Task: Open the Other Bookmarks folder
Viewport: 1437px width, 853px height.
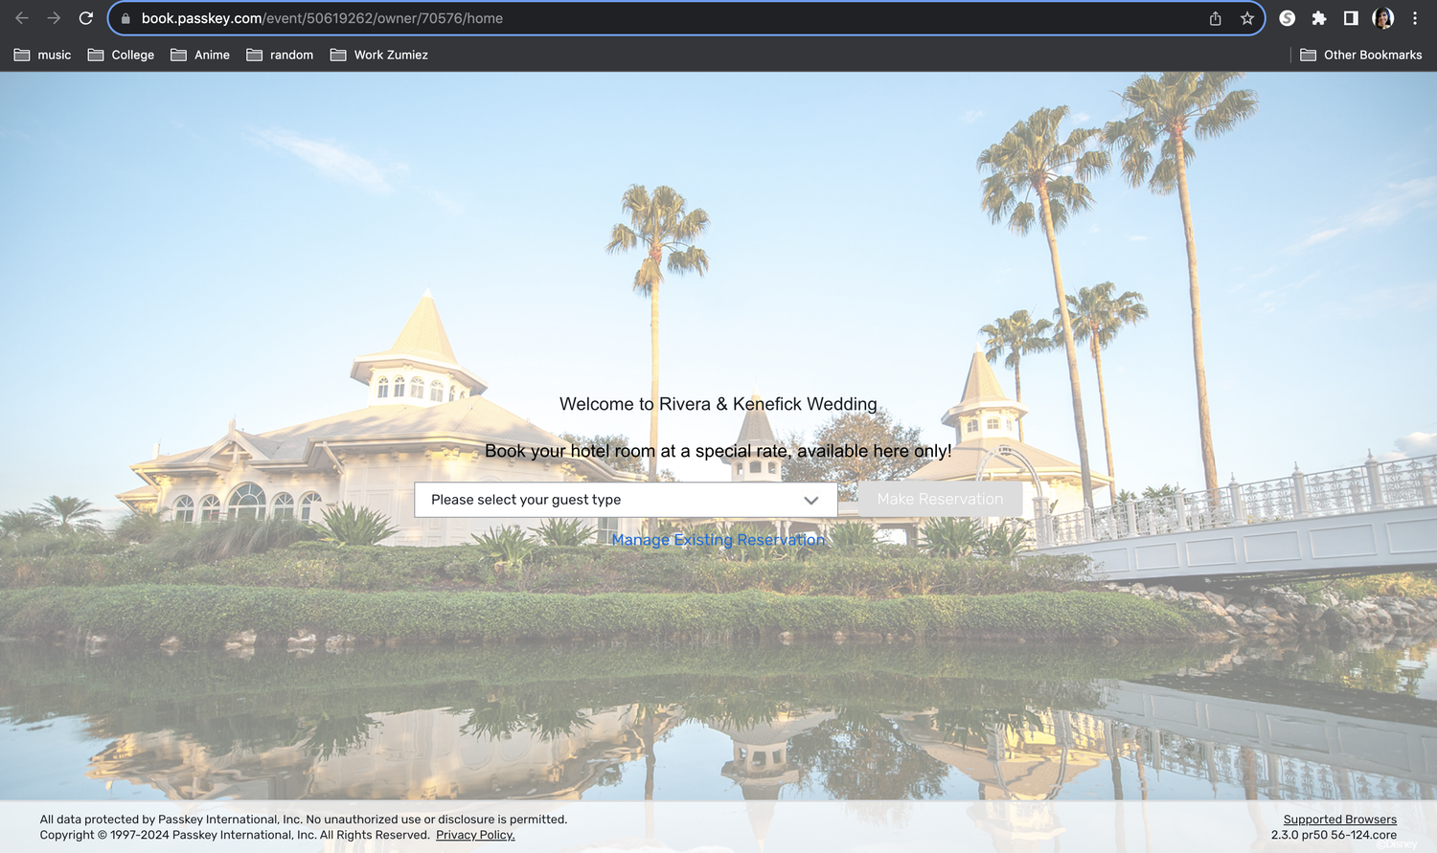Action: click(x=1361, y=55)
